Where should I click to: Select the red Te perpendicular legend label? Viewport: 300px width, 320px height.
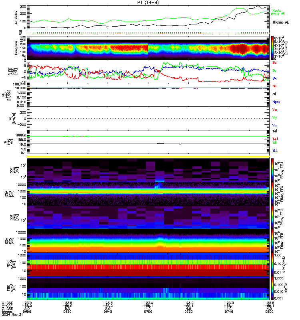click(275, 139)
